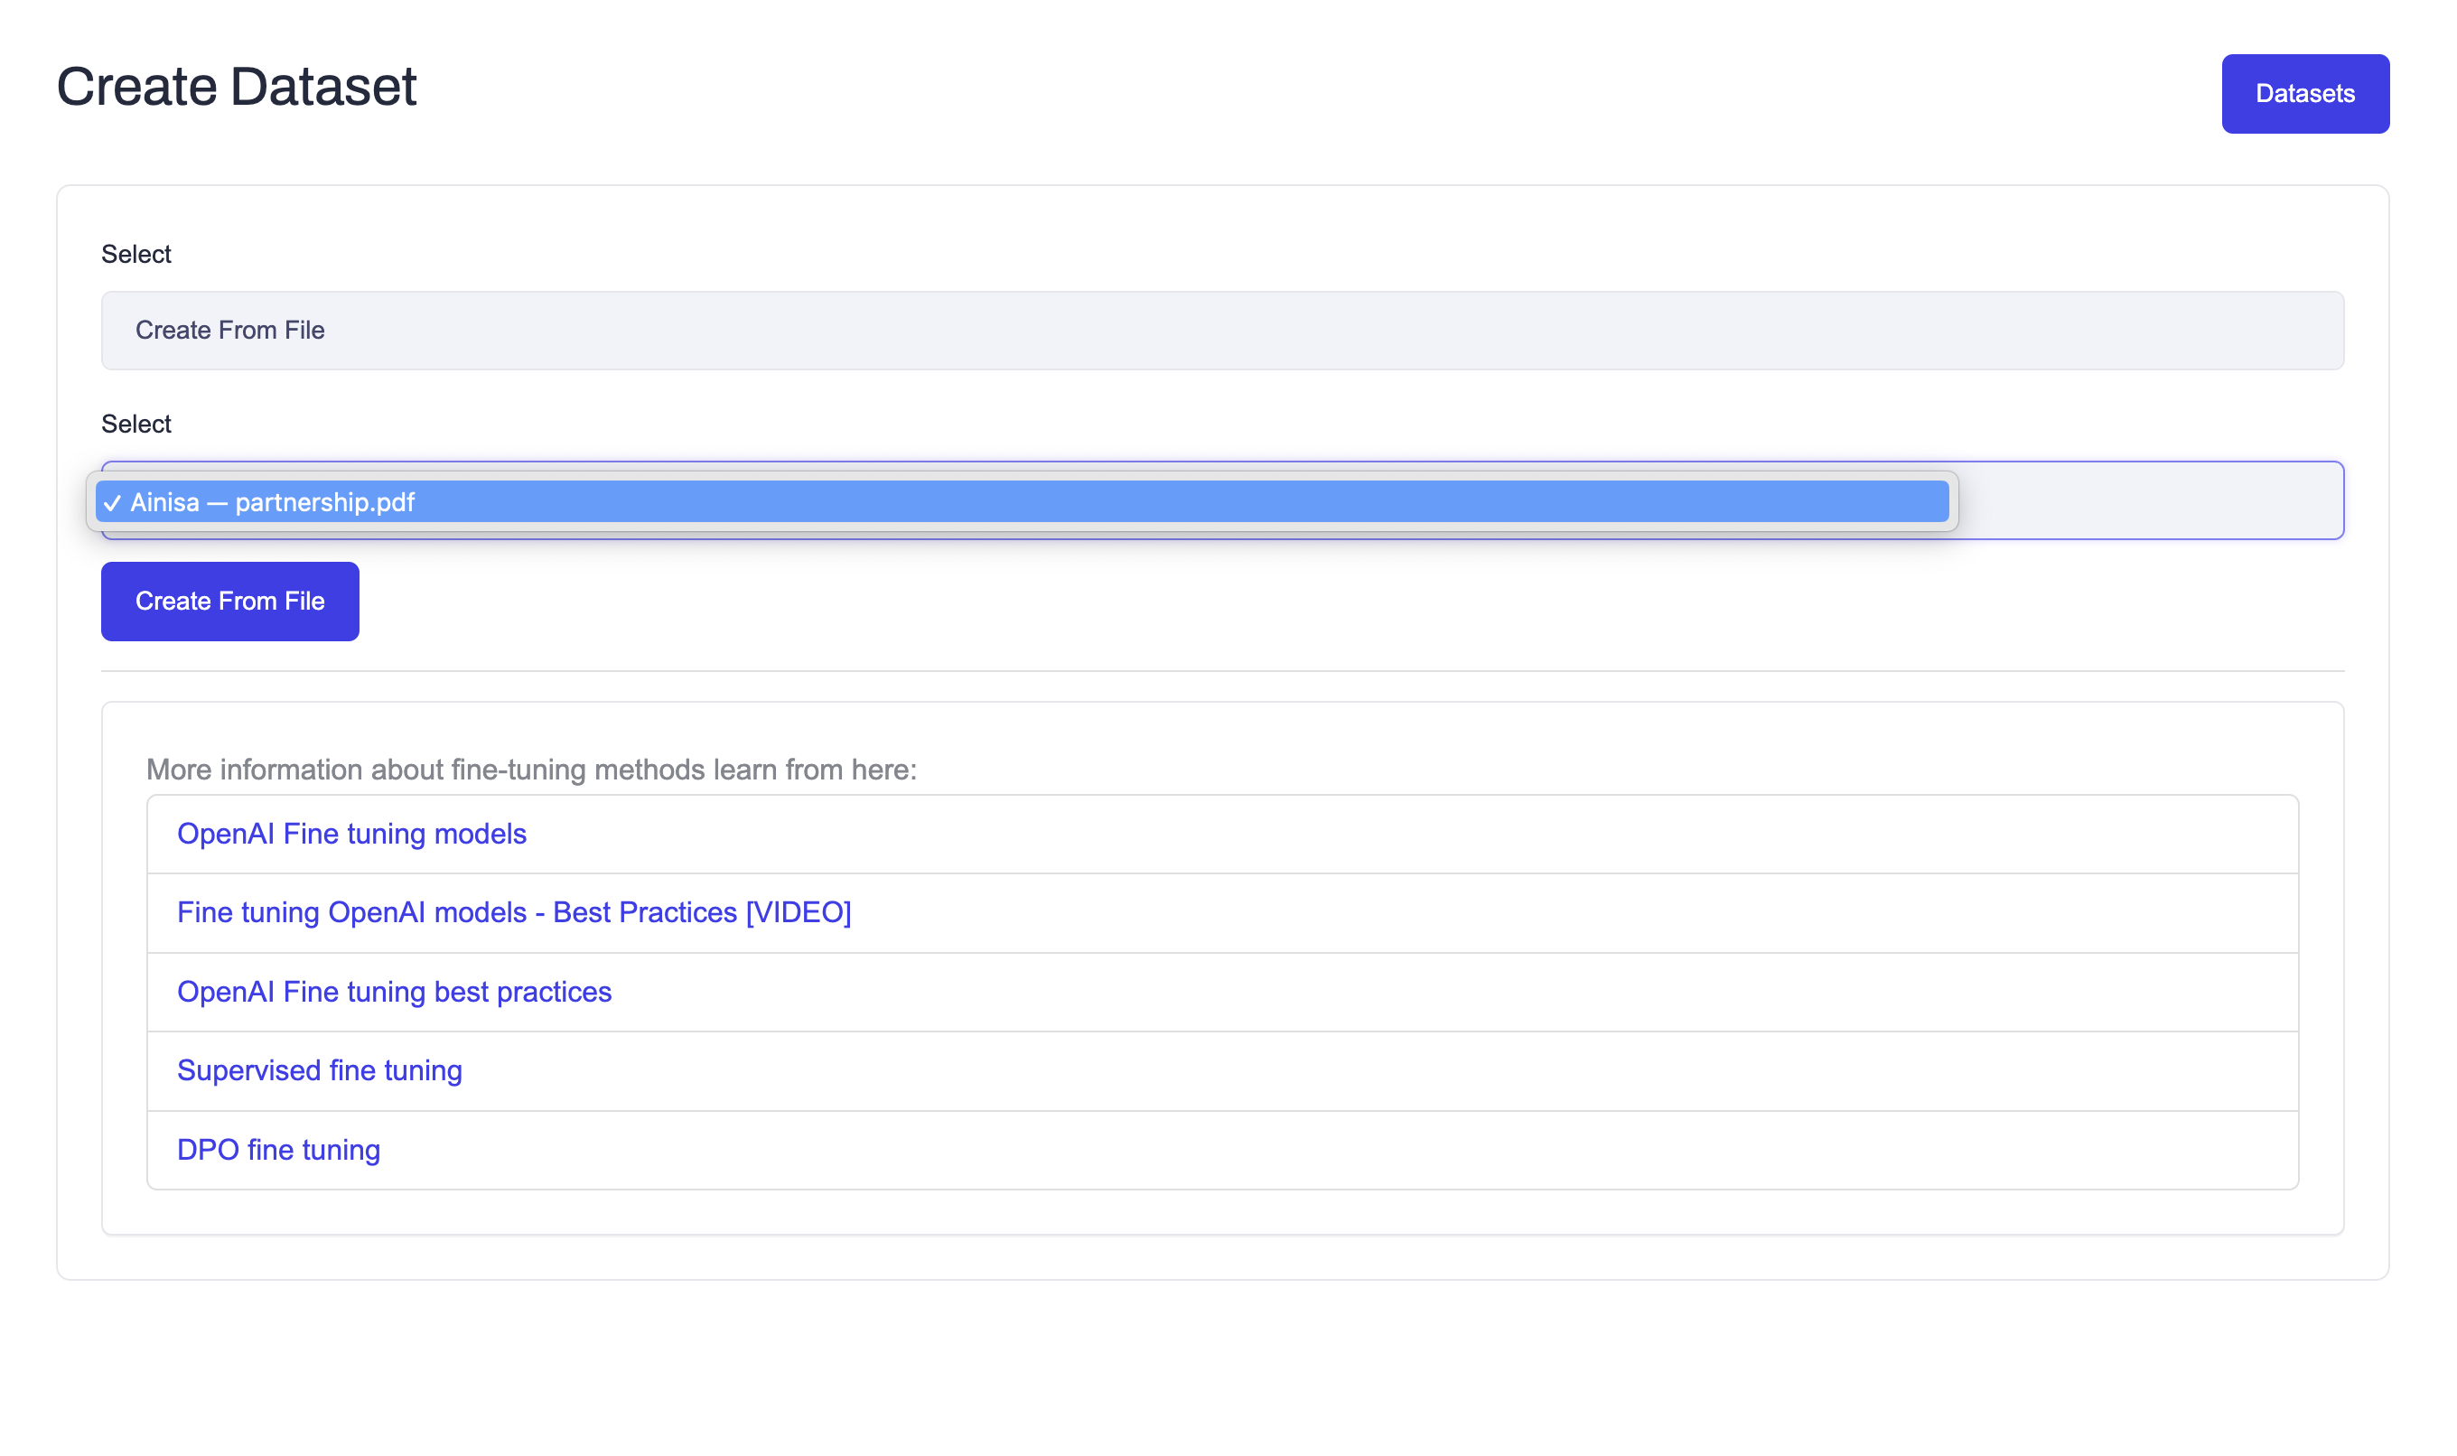The width and height of the screenshot is (2457, 1456).
Task: Open the OpenAI Fine tuning models link
Action: [x=351, y=834]
